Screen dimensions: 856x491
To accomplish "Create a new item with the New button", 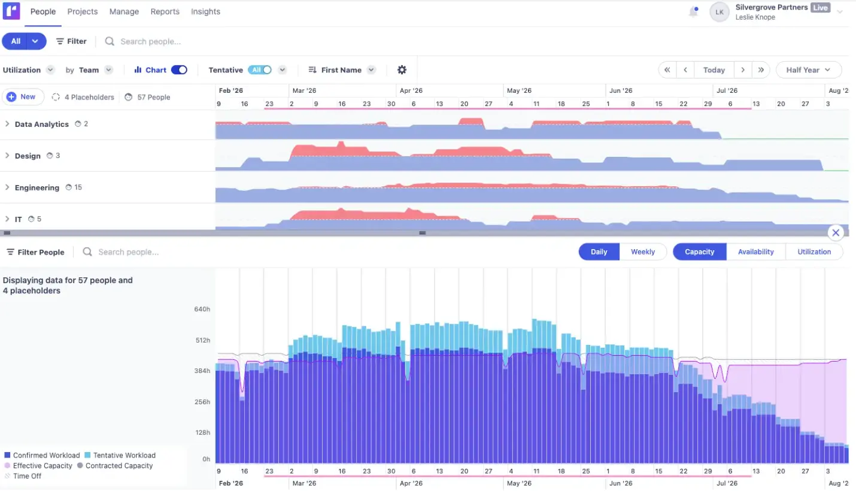I will [23, 96].
